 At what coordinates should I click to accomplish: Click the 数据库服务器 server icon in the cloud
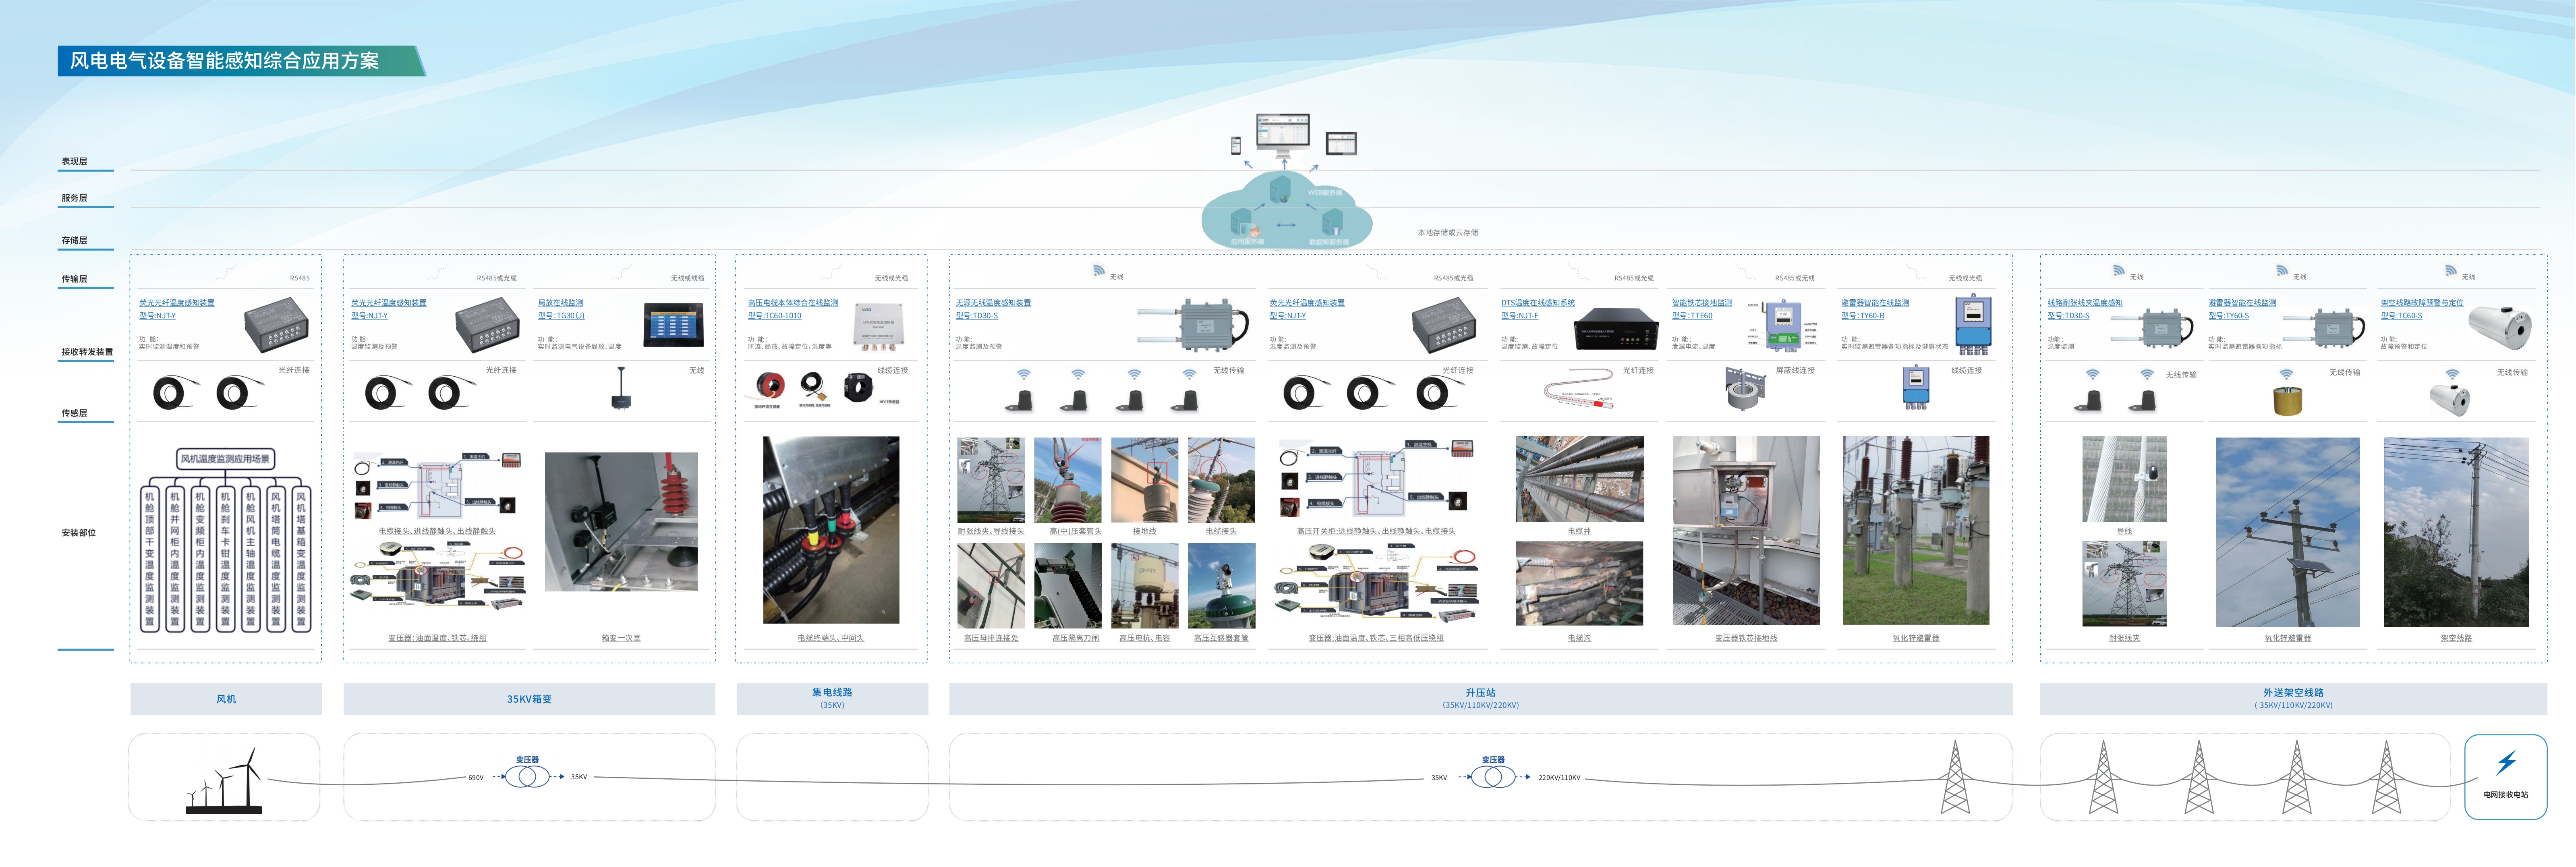pos(1332,222)
